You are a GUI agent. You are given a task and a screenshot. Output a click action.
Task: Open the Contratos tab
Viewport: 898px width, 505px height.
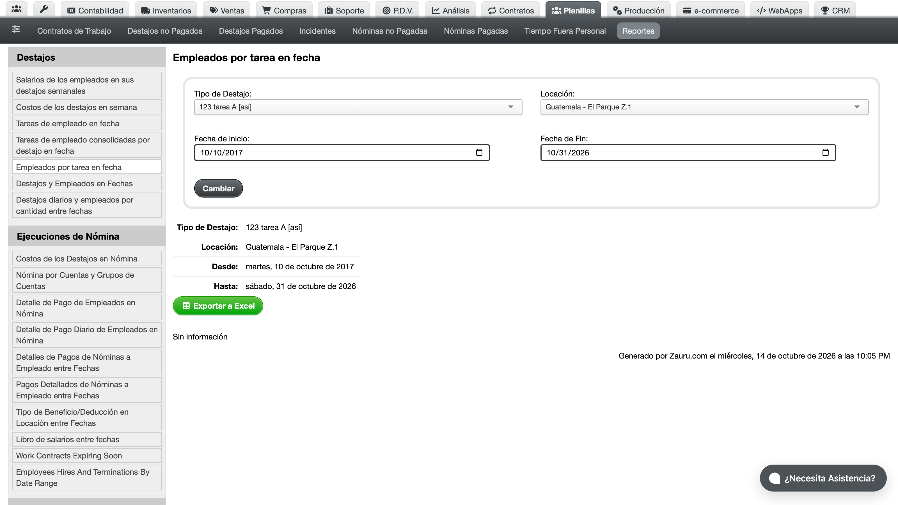[511, 10]
